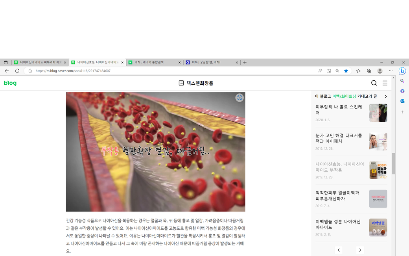Click the Outlook icon in the Edge sidebar
Viewport: 409px width, 256px height.
tap(402, 101)
